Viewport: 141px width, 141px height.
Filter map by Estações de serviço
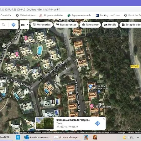(130, 25)
